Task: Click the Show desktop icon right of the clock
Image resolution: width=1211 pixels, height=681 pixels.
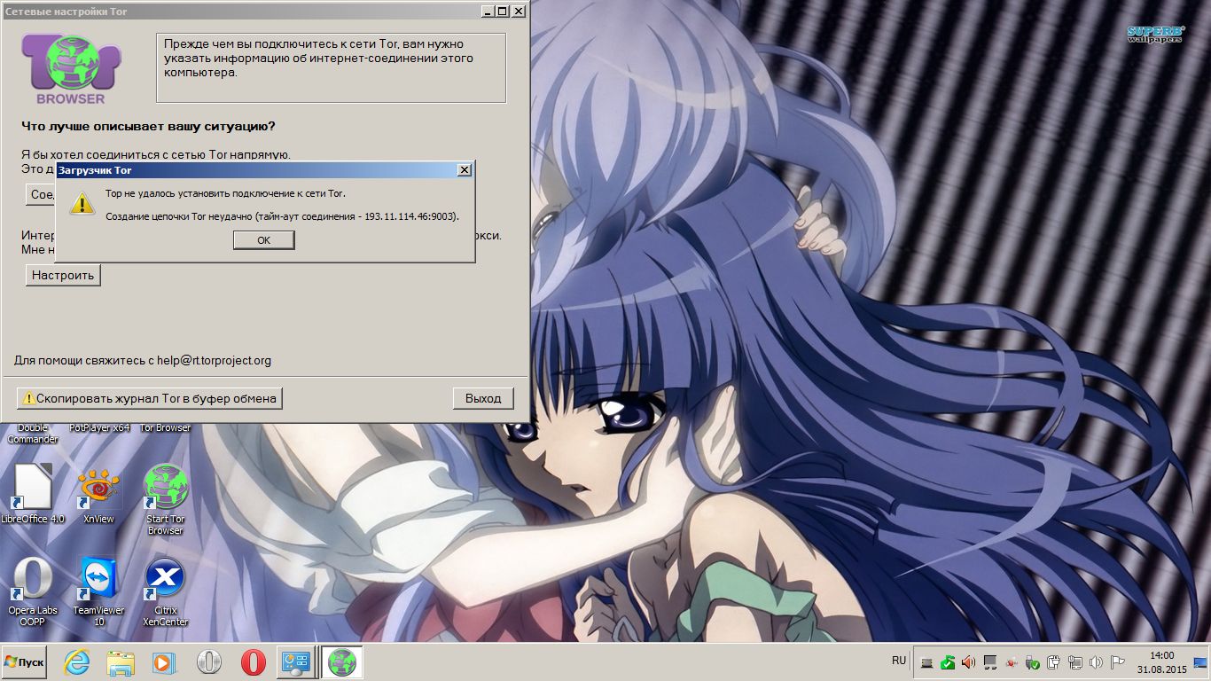Action: [x=1199, y=662]
